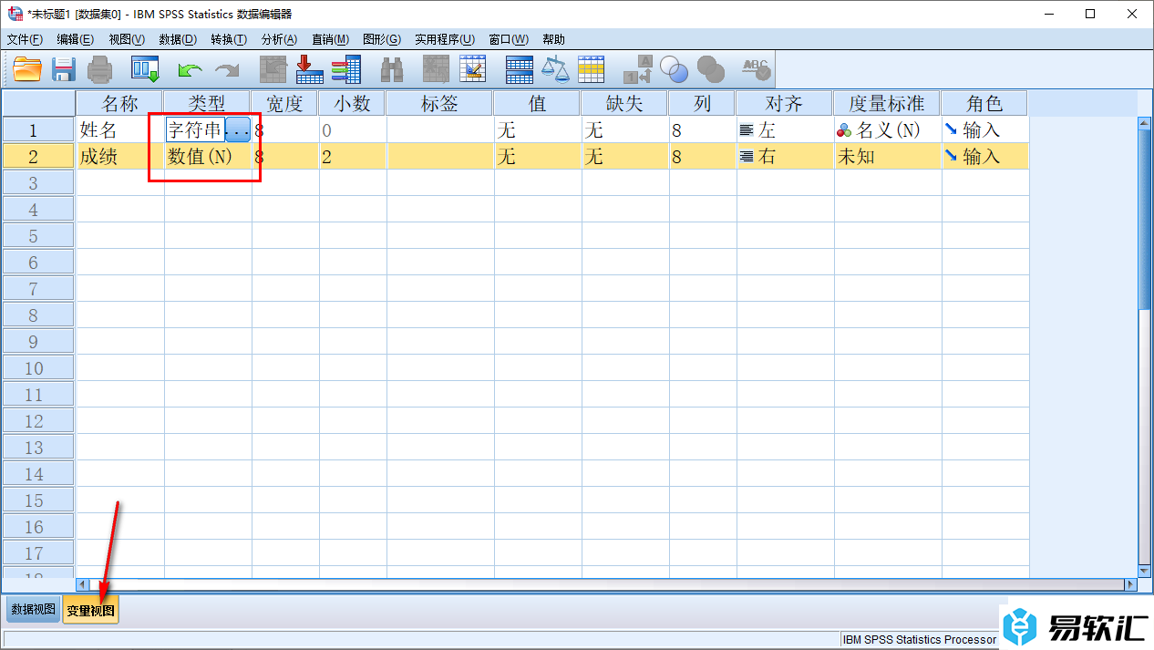Image resolution: width=1154 pixels, height=650 pixels.
Task: Click the 输入 role cell for 成绩
Action: pos(985,157)
